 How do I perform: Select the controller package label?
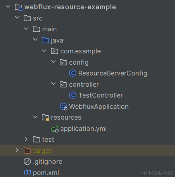click(x=84, y=85)
